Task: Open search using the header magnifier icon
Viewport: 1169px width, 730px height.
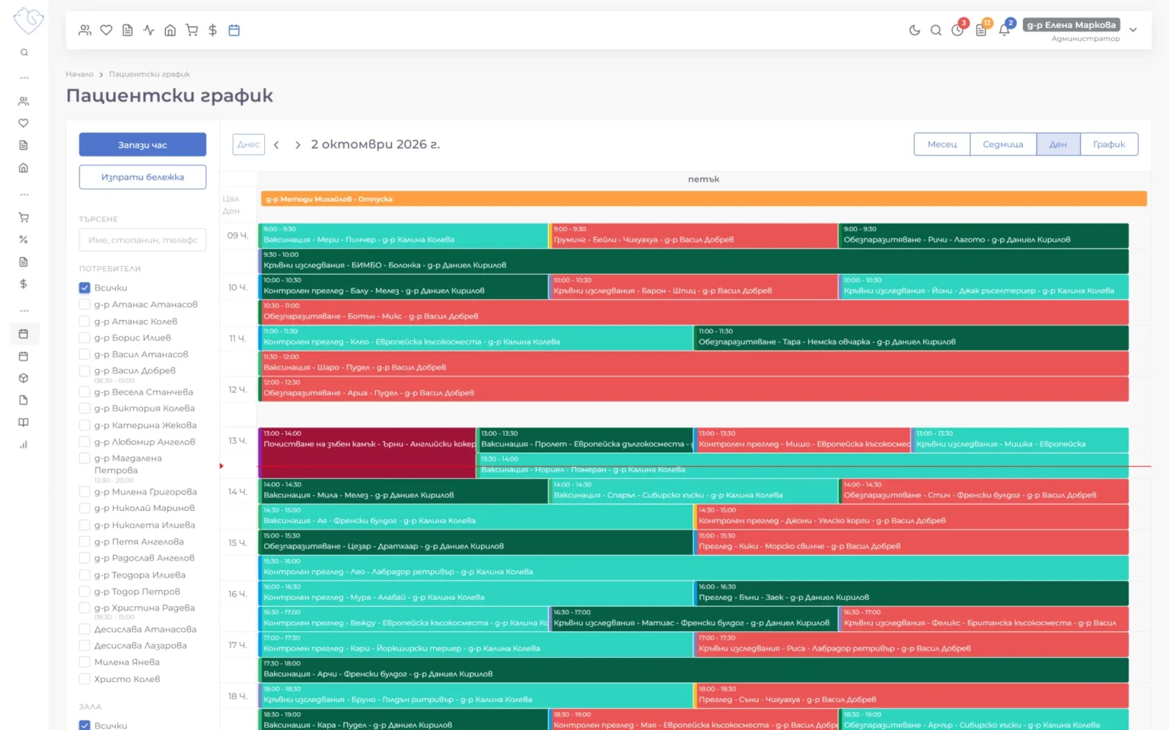Action: (936, 30)
